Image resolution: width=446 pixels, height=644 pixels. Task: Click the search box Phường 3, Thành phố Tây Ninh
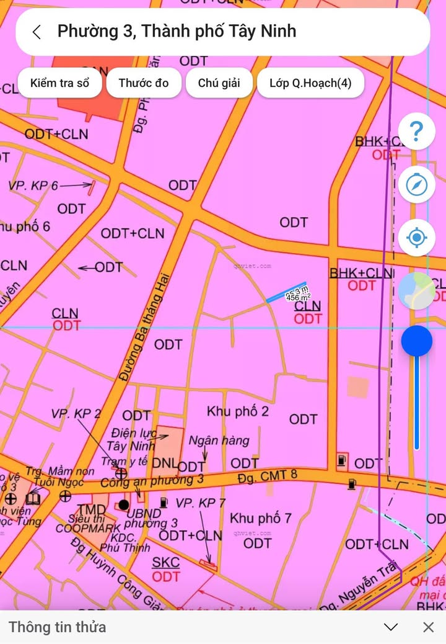(x=222, y=32)
